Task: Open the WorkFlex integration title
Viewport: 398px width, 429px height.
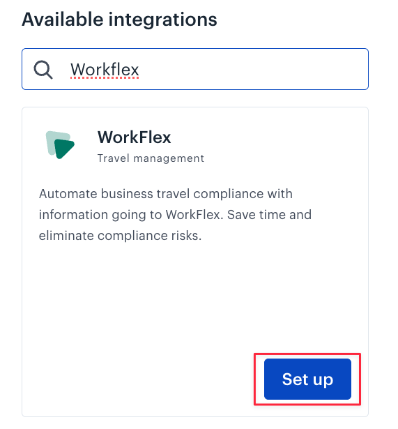Action: click(135, 137)
